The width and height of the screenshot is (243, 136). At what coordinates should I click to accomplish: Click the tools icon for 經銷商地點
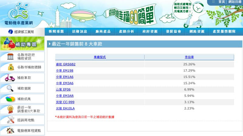click(11, 120)
